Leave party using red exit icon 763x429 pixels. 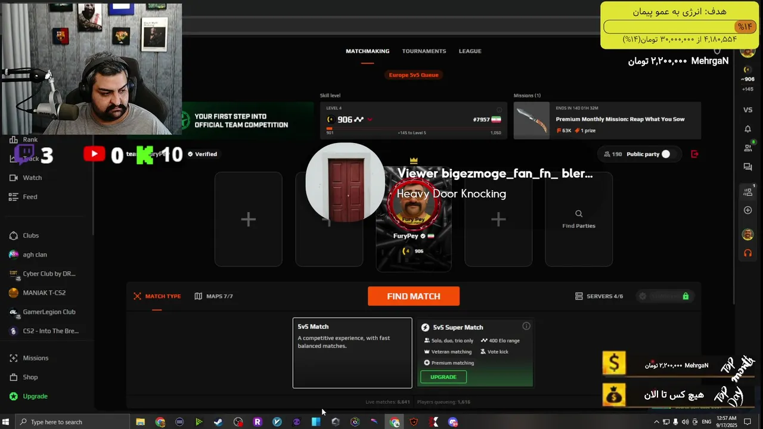694,154
